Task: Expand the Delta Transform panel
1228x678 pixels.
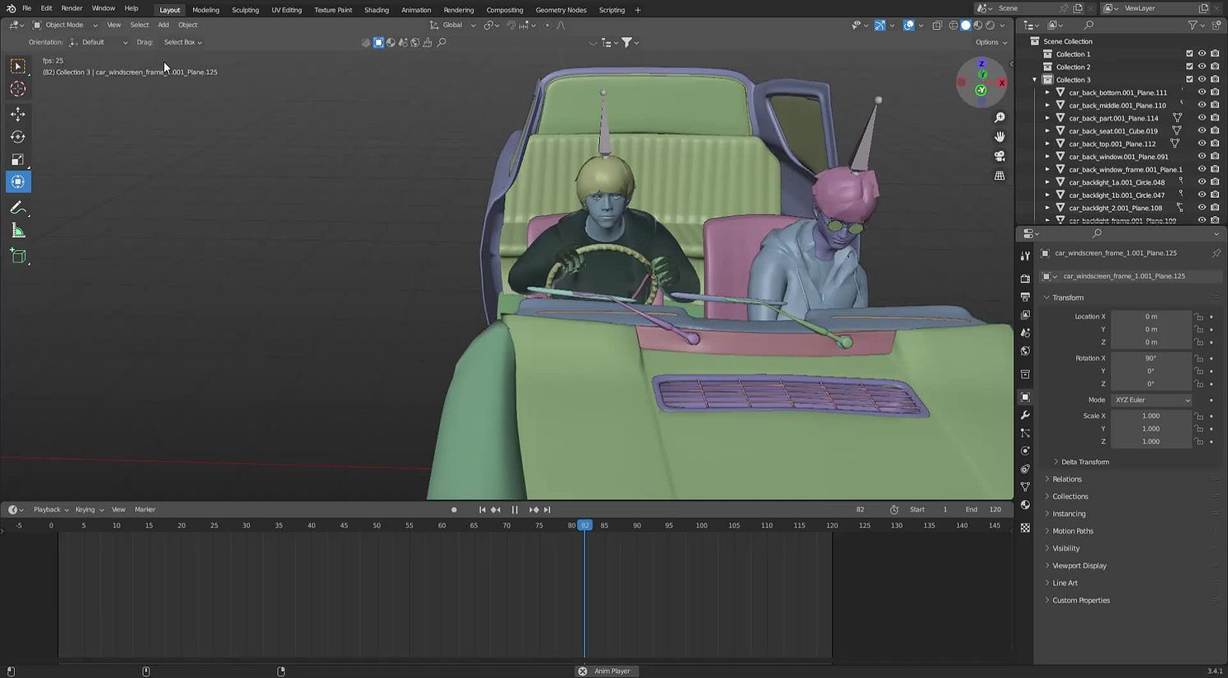Action: 1084,462
